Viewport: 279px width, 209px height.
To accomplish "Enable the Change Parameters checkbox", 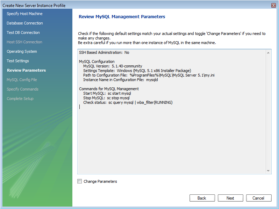I will [80, 181].
